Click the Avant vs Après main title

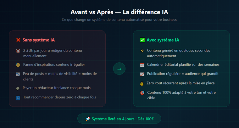[119, 12]
